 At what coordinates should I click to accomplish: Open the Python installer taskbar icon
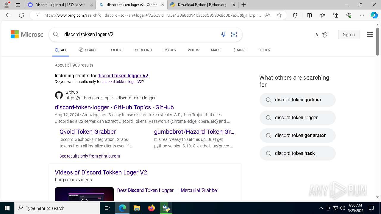click(x=166, y=208)
